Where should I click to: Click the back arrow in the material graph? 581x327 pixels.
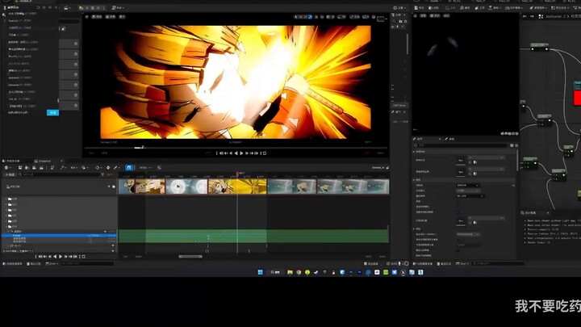coord(525,16)
